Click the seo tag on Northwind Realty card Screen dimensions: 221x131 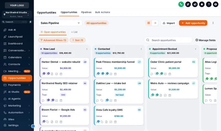tap(63, 95)
